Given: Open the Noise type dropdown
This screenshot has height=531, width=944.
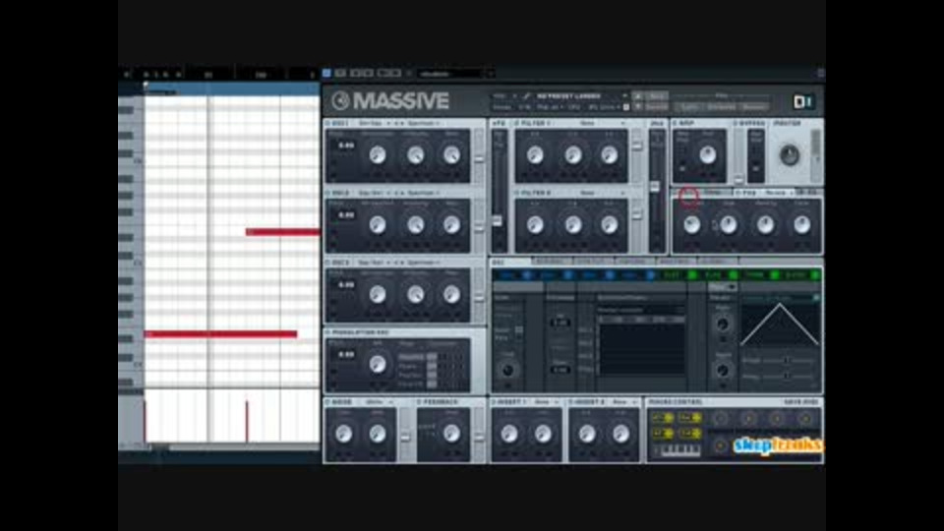Looking at the screenshot, I should point(380,402).
